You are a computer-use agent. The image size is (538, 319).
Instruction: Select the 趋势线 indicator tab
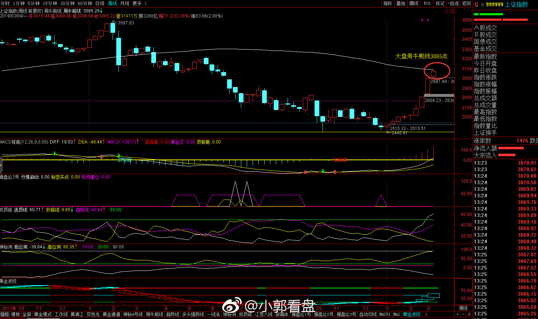click(x=173, y=314)
